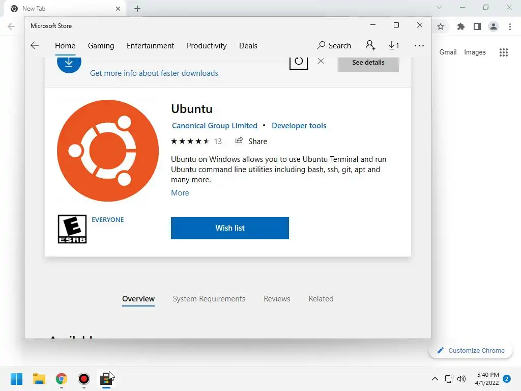The image size is (521, 391).
Task: Click Chrome icon on taskbar
Action: 62,379
